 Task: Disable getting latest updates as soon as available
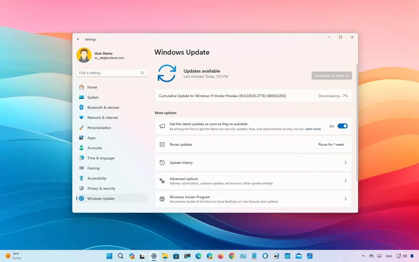point(343,126)
